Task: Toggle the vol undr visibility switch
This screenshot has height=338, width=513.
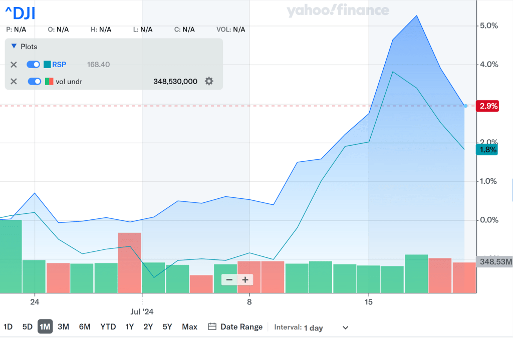Action: tap(34, 81)
